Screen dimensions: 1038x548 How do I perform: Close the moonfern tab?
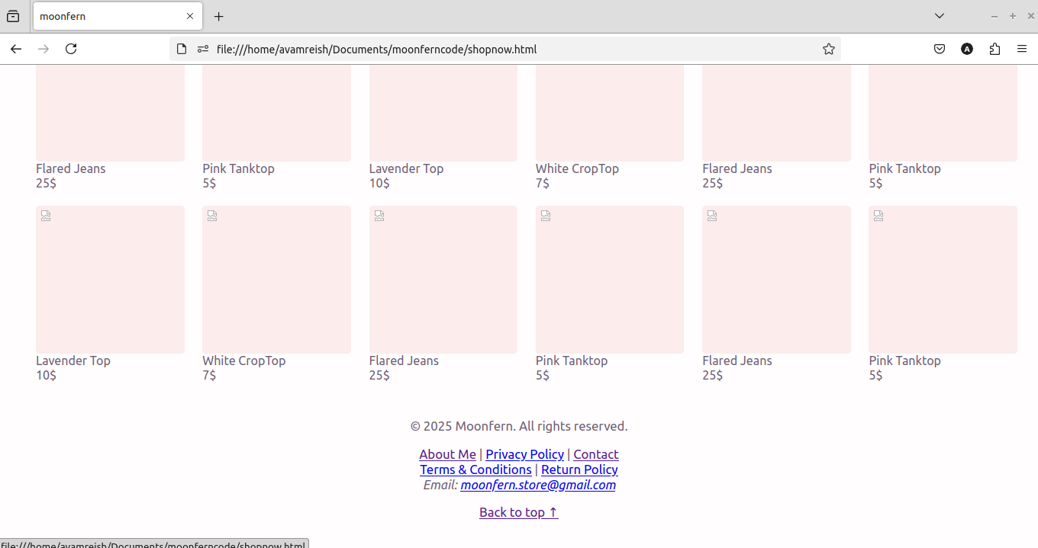pos(190,16)
